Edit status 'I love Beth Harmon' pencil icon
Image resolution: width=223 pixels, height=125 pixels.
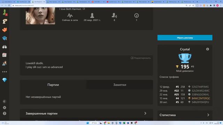[84, 9]
